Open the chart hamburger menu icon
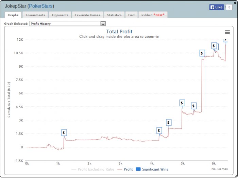Image resolution: width=238 pixels, height=178 pixels. pyautogui.click(x=227, y=32)
